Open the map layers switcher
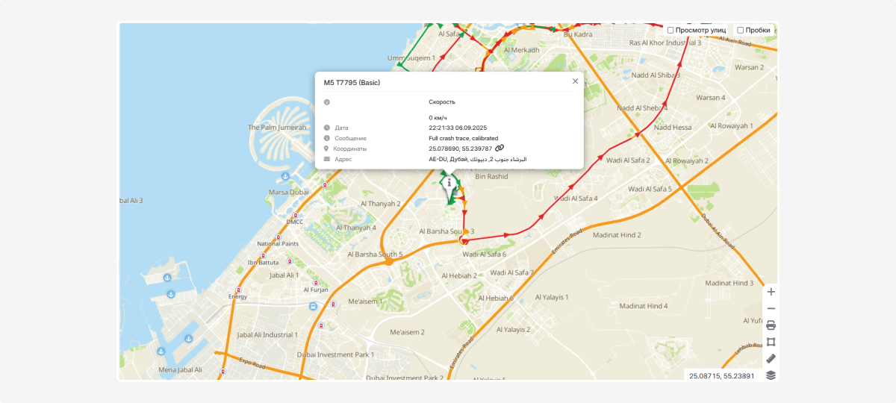896x403 pixels. (x=771, y=375)
